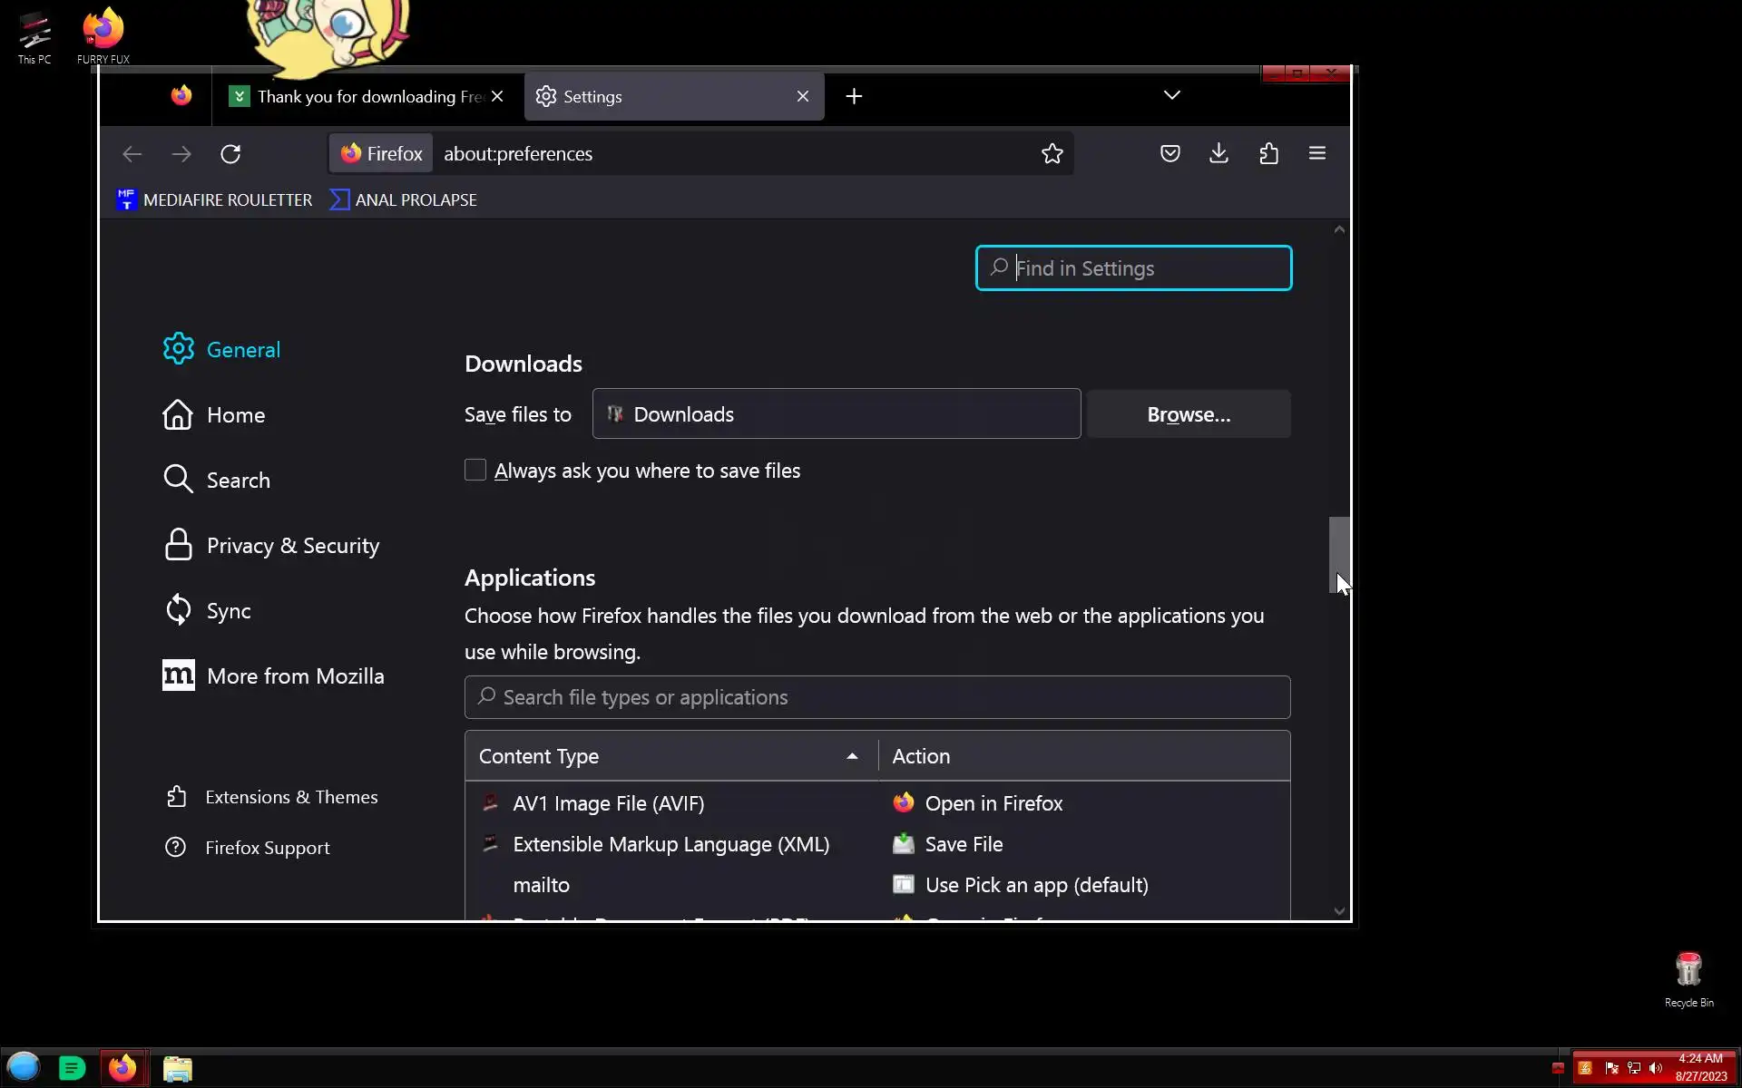The width and height of the screenshot is (1742, 1088).
Task: Click the Save to Pocket icon
Action: pos(1169,153)
